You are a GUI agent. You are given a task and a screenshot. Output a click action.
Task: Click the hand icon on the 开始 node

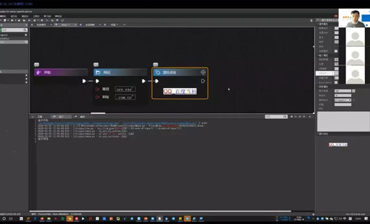coord(39,72)
